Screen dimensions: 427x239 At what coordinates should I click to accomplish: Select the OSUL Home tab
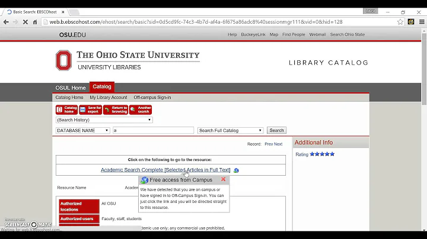[71, 88]
